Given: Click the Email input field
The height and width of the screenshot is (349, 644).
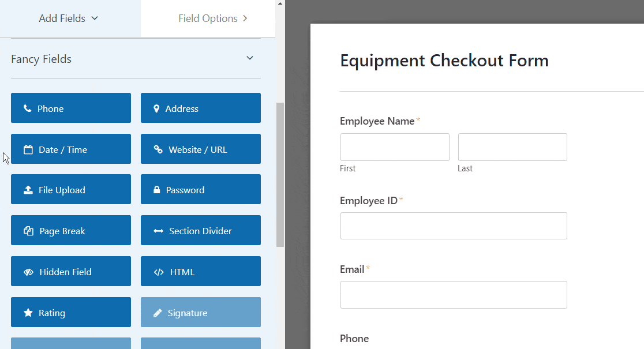Looking at the screenshot, I should pos(454,295).
